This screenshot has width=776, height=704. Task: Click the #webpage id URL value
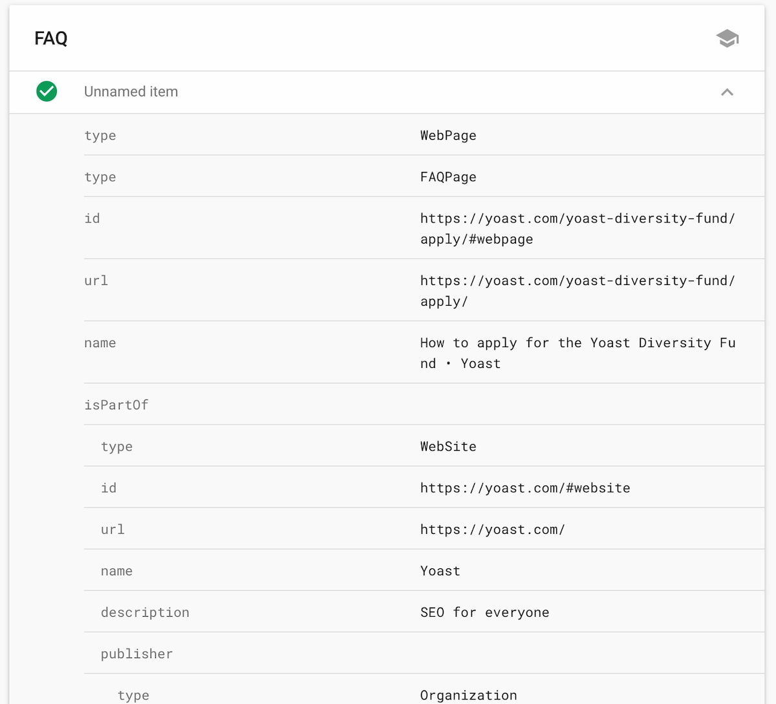[577, 229]
